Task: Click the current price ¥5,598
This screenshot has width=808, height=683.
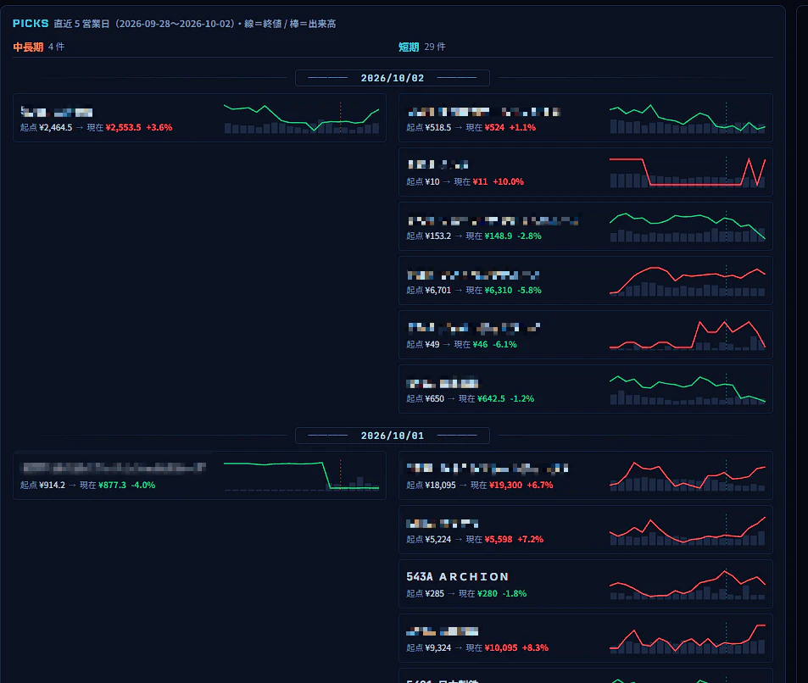Action: [499, 539]
